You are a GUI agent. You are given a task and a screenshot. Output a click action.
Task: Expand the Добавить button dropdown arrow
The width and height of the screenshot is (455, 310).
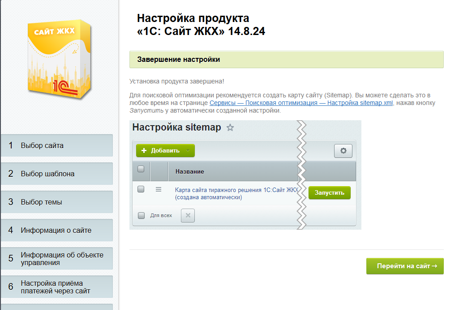(x=188, y=151)
